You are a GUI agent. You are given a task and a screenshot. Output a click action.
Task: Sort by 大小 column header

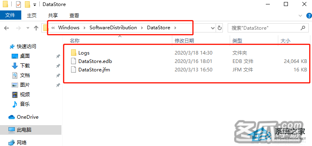click(x=285, y=41)
